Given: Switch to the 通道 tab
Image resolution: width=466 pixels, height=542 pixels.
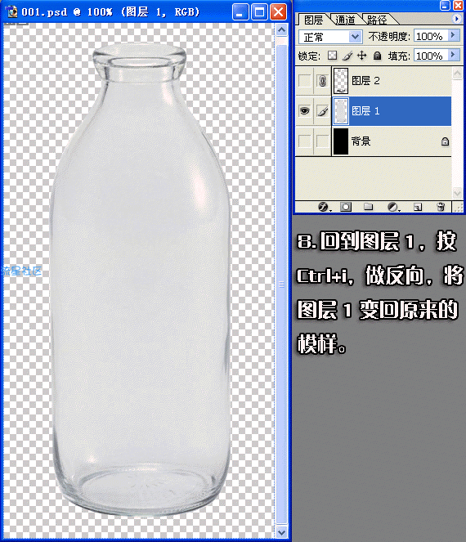Looking at the screenshot, I should click(x=345, y=20).
